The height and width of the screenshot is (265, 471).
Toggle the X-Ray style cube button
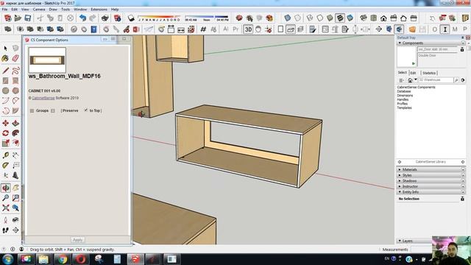tap(288, 18)
